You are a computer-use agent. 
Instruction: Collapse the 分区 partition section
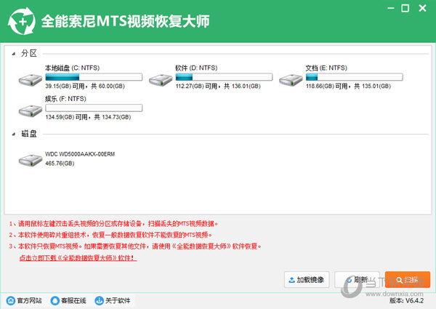pyautogui.click(x=14, y=54)
